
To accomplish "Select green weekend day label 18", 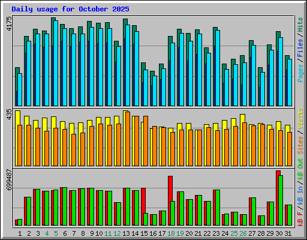I will (x=171, y=233).
